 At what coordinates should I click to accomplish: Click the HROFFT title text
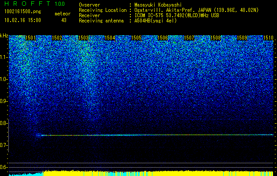tap(28, 4)
